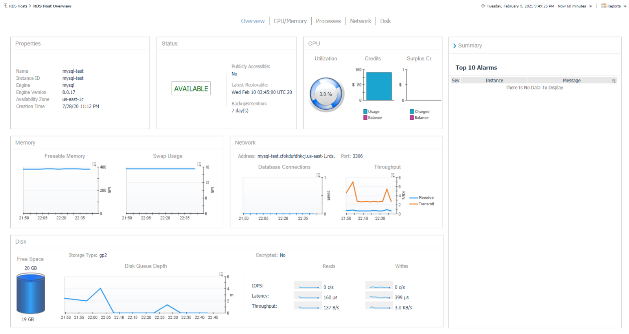Open Top 10 Alarms table customizer icon
Screen dimensions: 629x334
614,81
